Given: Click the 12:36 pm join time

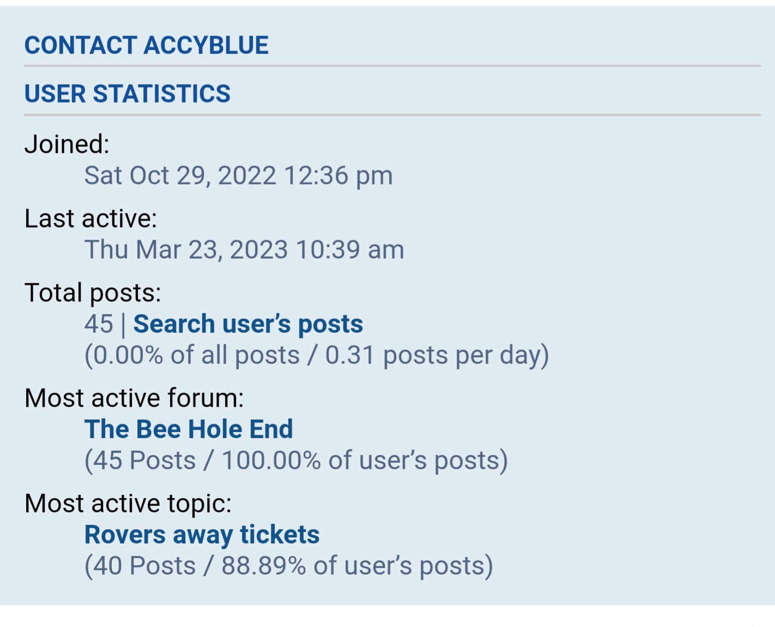Looking at the screenshot, I should (x=338, y=176).
